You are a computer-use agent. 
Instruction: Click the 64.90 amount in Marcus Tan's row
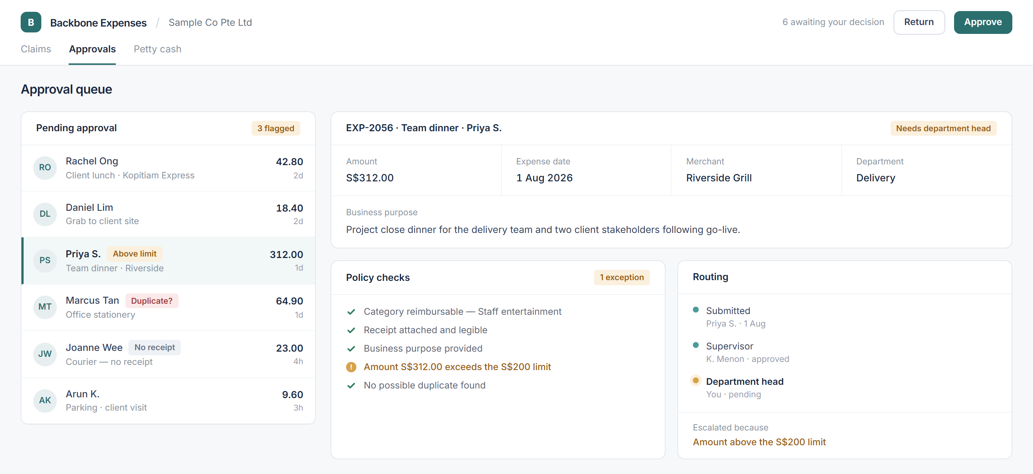click(x=289, y=301)
